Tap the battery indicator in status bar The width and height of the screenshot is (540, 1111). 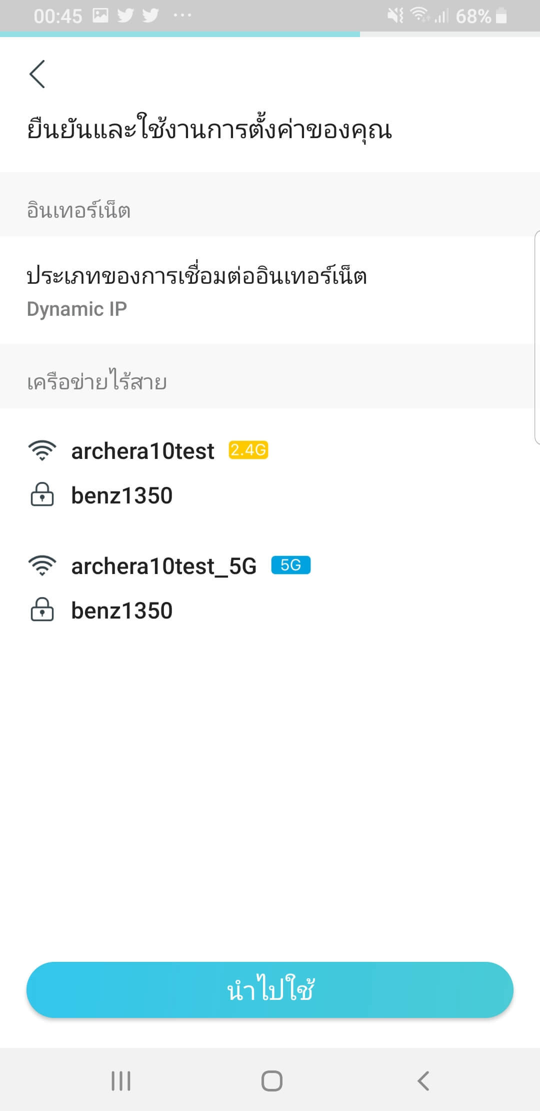point(500,16)
